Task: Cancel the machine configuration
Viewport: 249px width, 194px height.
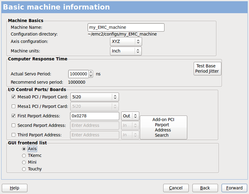Action: (x=176, y=188)
